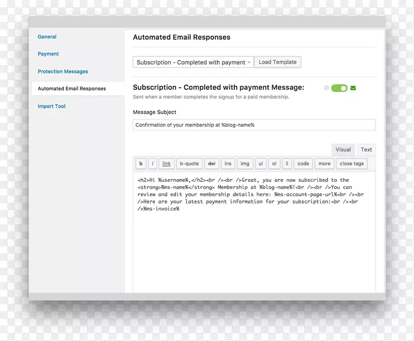414x341 pixels.
Task: Insert unordered list with ul button
Action: click(261, 164)
